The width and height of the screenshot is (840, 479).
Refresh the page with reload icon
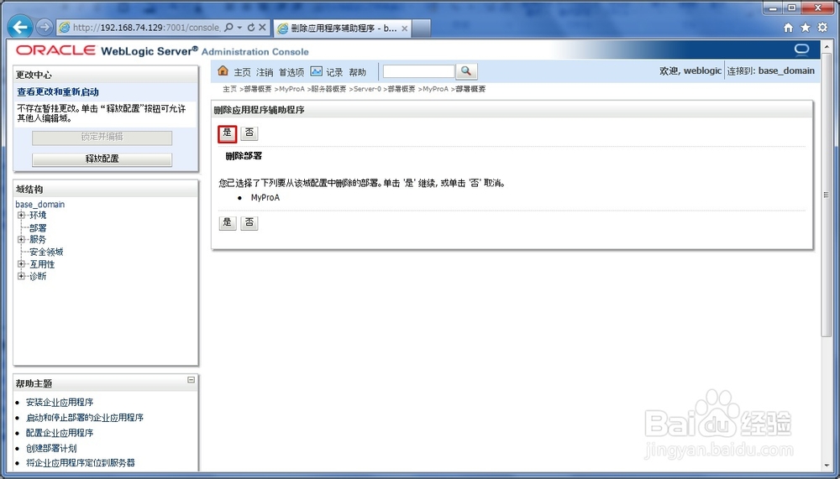tap(250, 28)
